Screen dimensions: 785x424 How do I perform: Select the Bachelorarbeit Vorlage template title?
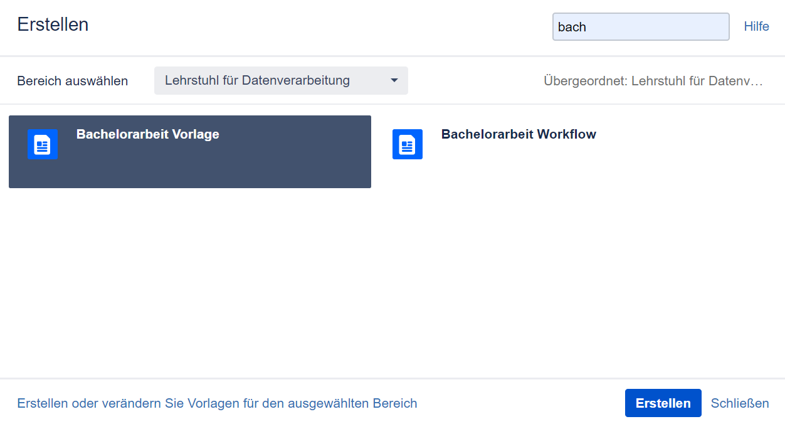pyautogui.click(x=147, y=134)
